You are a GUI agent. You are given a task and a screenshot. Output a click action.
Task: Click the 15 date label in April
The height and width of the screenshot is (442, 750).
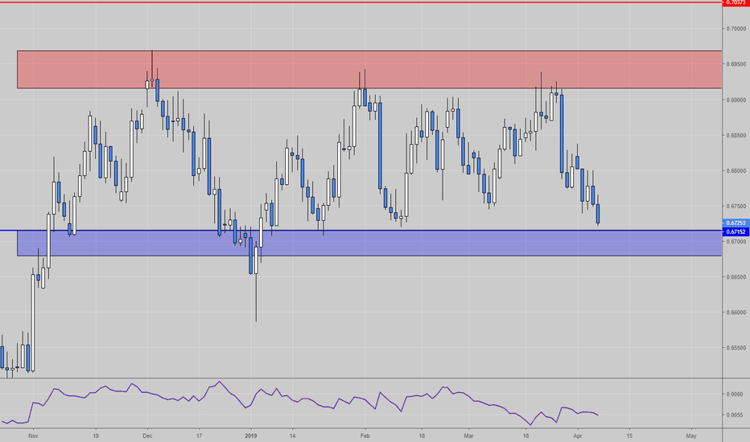pyautogui.click(x=629, y=436)
